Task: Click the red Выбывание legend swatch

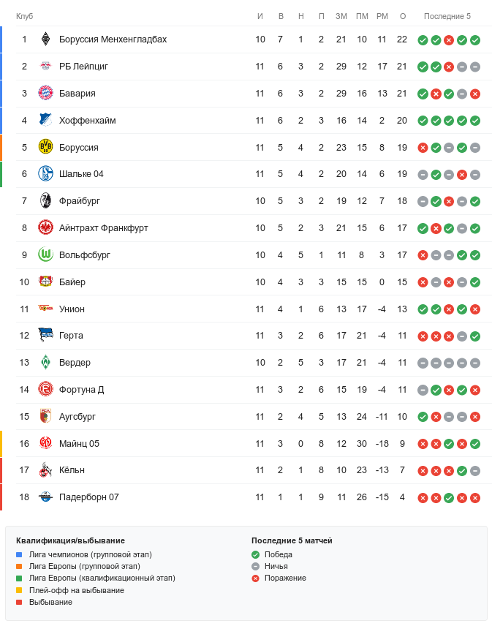Action: [x=19, y=602]
